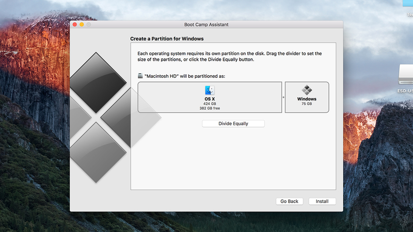
Task: Click the '75 GB' Windows size text
Action: coord(307,104)
